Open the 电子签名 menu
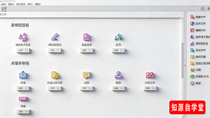Screen dimensions: 210x118 pyautogui.click(x=21, y=4)
